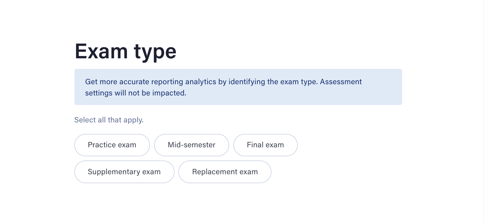Click the Exam type heading

(125, 51)
